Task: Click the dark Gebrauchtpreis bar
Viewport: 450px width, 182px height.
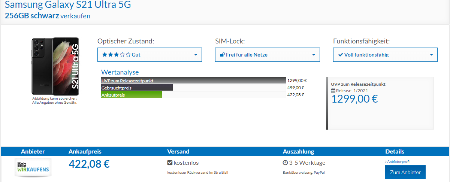Action: [x=137, y=88]
